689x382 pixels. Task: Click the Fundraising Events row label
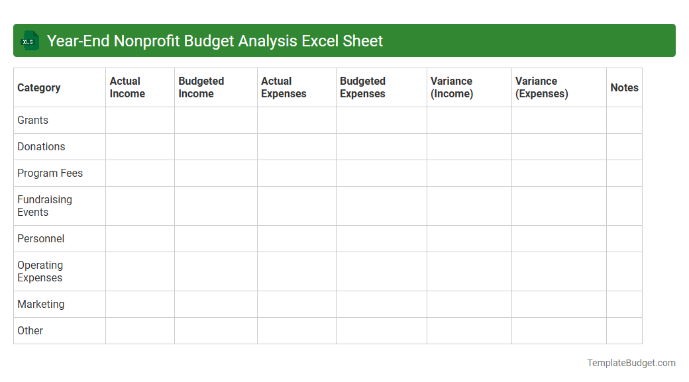pyautogui.click(x=45, y=206)
